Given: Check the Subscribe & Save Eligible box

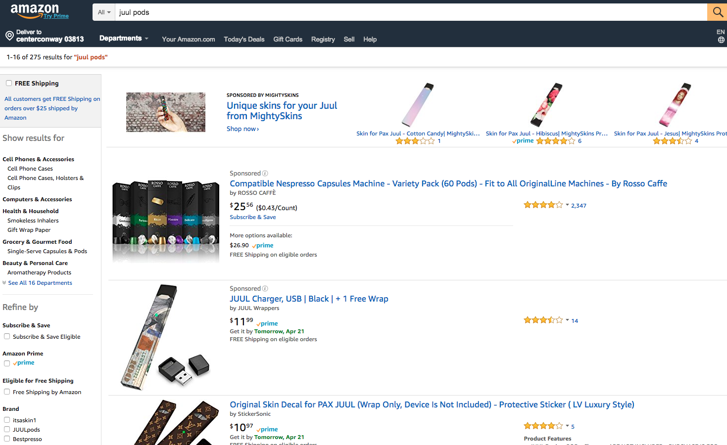Looking at the screenshot, I should 7,336.
